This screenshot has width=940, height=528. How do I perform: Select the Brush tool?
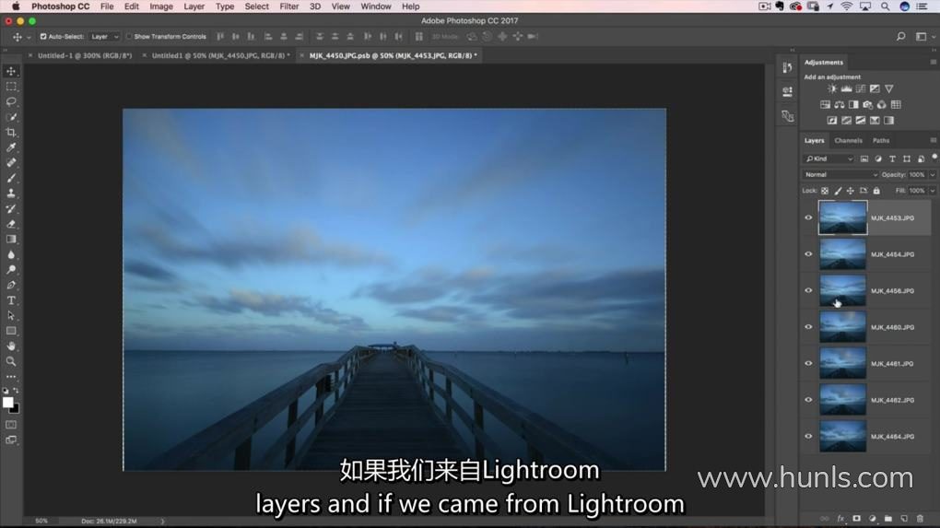11,178
